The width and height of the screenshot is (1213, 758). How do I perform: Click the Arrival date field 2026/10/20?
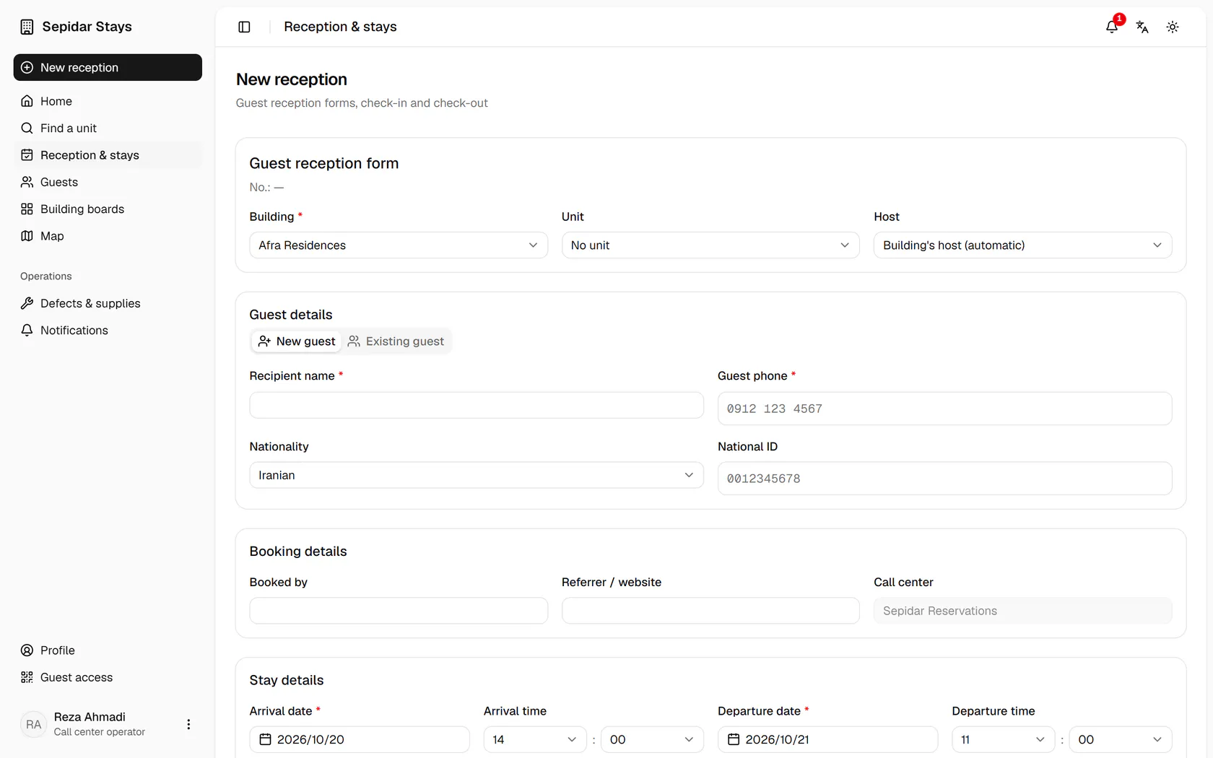point(360,739)
